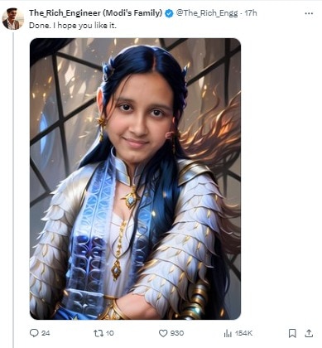Image resolution: width=322 pixels, height=348 pixels.
Task: Click the vertical thread connector line
Action: tap(13, 190)
